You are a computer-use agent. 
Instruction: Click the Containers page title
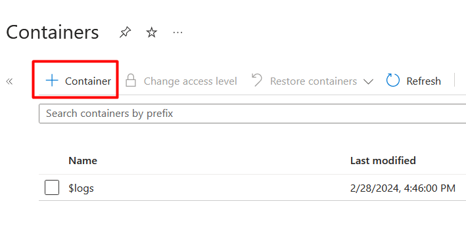point(53,32)
